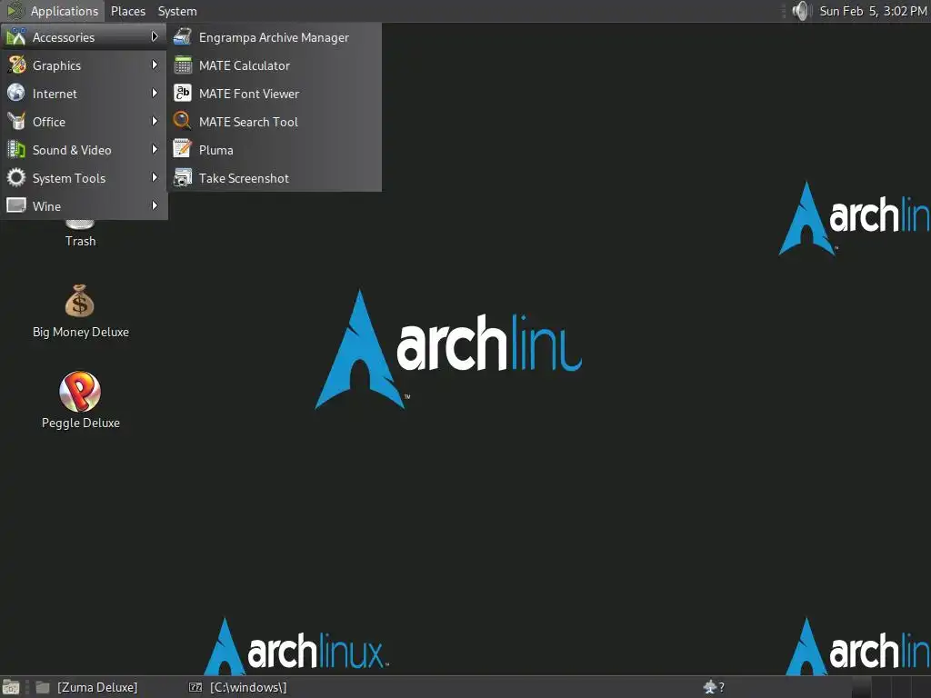
Task: Expand the System Tools submenu arrow
Action: 155,177
